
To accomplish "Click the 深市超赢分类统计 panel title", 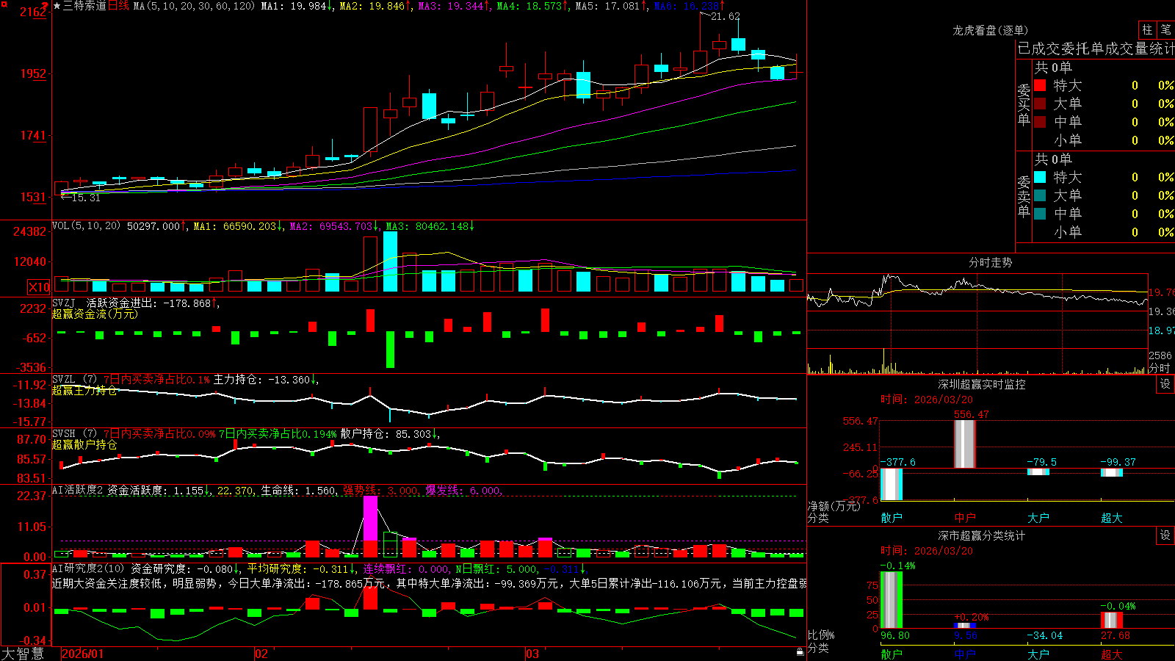I will coord(982,535).
